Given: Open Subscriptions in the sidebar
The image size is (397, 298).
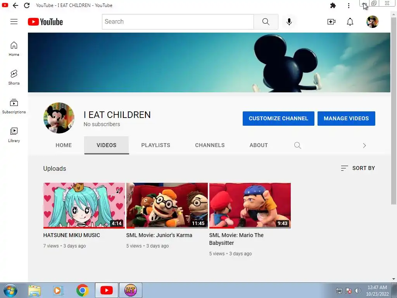Looking at the screenshot, I should (14, 106).
